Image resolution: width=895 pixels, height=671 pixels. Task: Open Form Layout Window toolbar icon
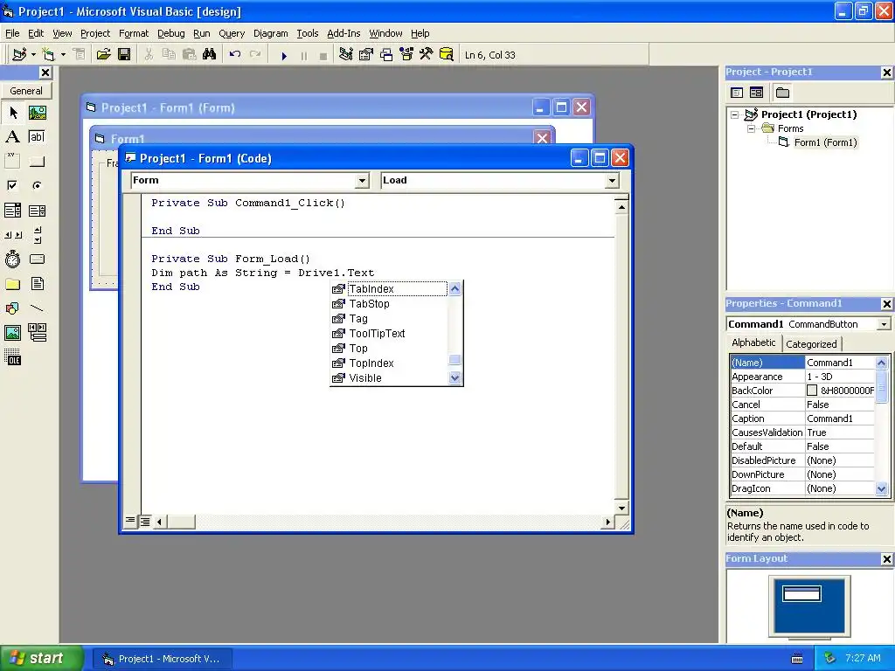click(x=386, y=55)
